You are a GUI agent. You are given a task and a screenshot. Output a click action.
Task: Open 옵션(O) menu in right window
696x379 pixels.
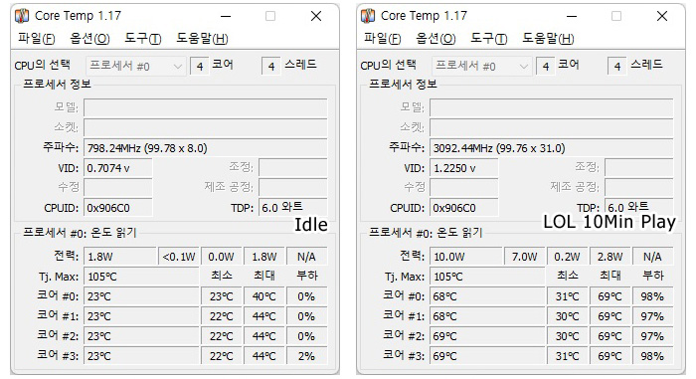(435, 39)
